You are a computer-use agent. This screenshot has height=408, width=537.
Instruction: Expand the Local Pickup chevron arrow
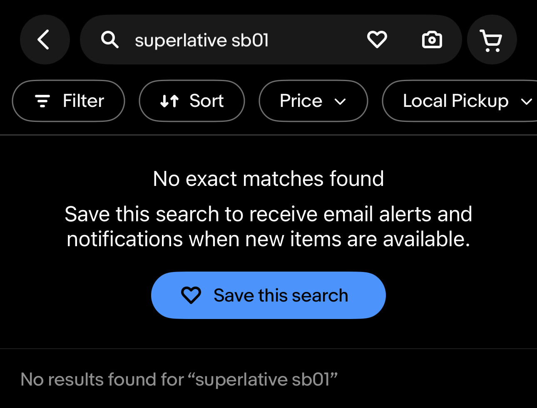(x=526, y=101)
